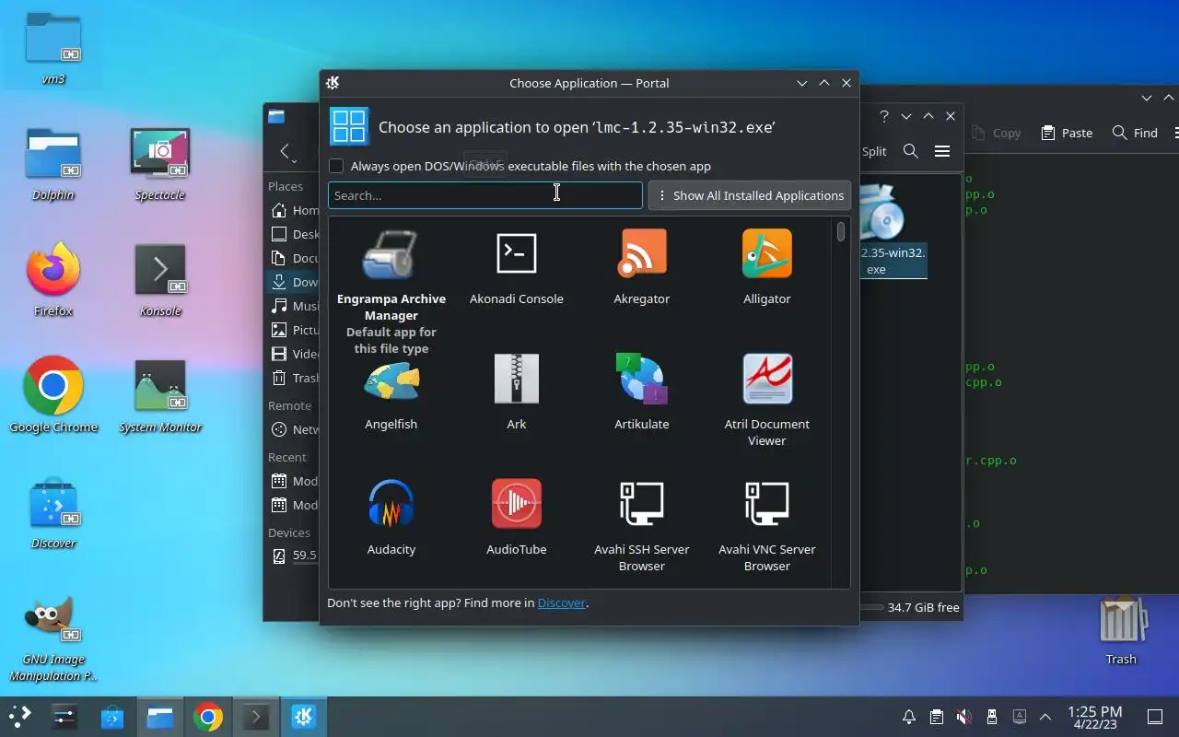The height and width of the screenshot is (737, 1179).
Task: Open System Monitor desktop shortcut
Action: point(160,396)
